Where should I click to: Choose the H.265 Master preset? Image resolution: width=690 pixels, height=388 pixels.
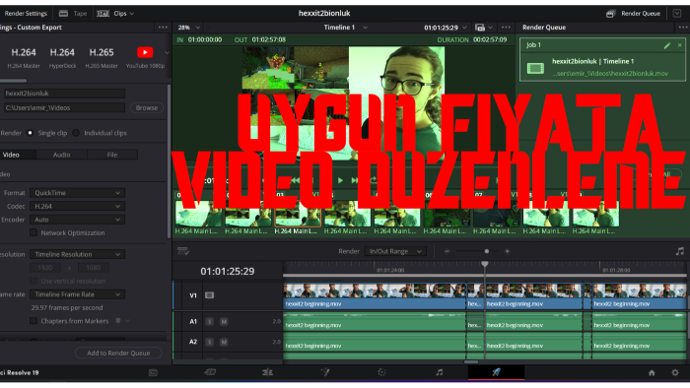coord(102,57)
